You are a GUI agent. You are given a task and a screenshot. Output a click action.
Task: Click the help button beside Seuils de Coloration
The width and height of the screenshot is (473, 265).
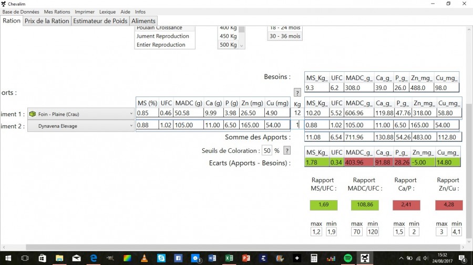(287, 151)
